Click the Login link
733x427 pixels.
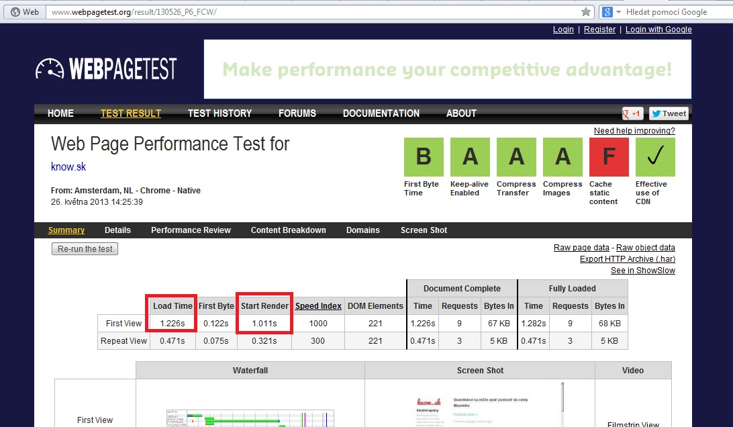[563, 30]
